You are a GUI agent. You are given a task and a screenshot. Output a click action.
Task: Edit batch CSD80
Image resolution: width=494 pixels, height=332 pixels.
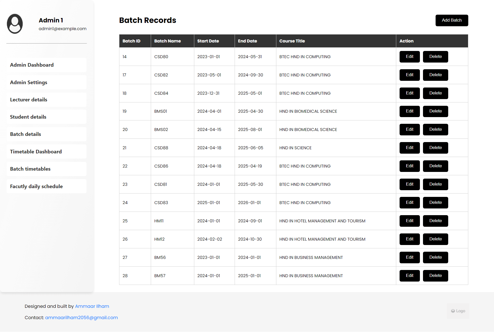point(410,57)
